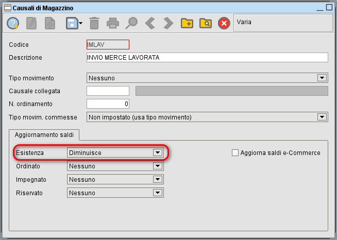Expand the Impegnato dropdown

[x=158, y=180]
